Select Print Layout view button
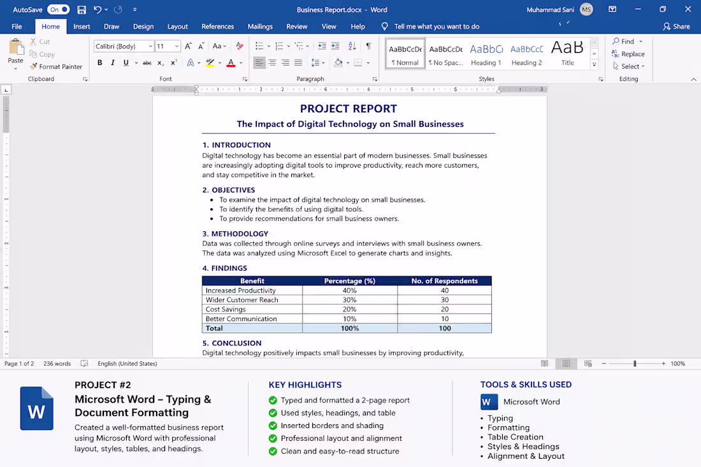The height and width of the screenshot is (467, 701). [x=567, y=363]
